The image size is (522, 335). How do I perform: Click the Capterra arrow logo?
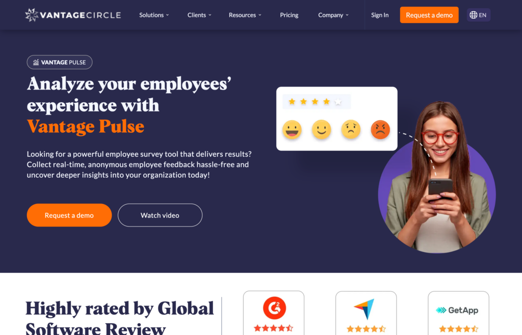click(x=364, y=309)
